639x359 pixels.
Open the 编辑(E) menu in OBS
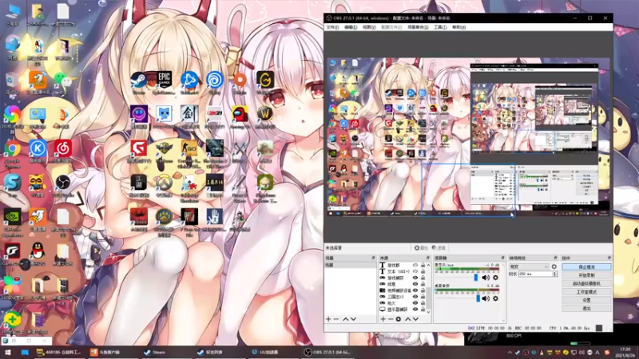[x=351, y=27]
